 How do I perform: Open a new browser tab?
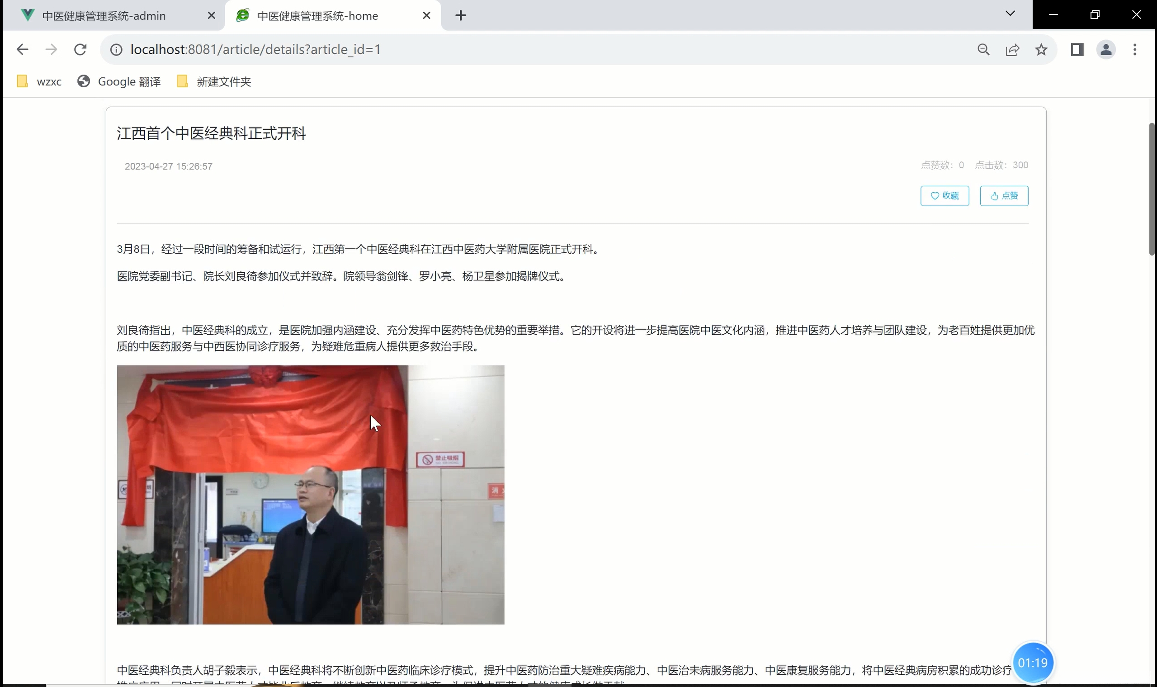point(460,16)
